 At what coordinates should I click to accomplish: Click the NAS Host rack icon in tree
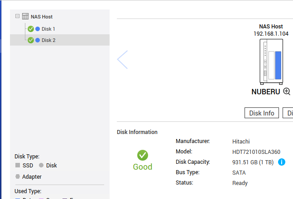coord(25,16)
